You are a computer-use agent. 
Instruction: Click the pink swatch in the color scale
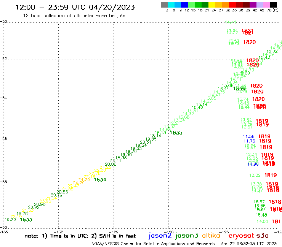coord(266,5)
